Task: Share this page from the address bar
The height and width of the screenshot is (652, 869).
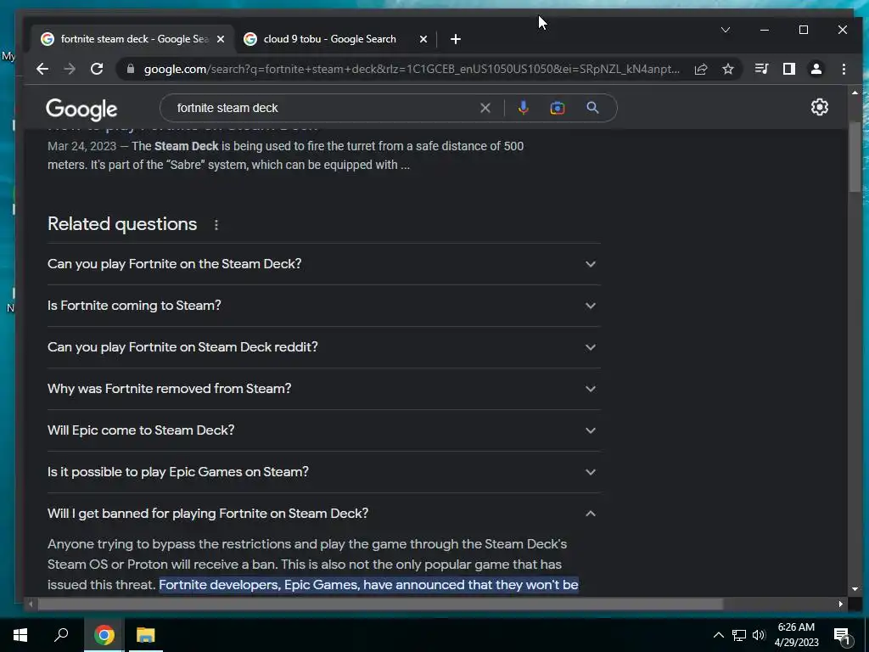Action: click(701, 69)
